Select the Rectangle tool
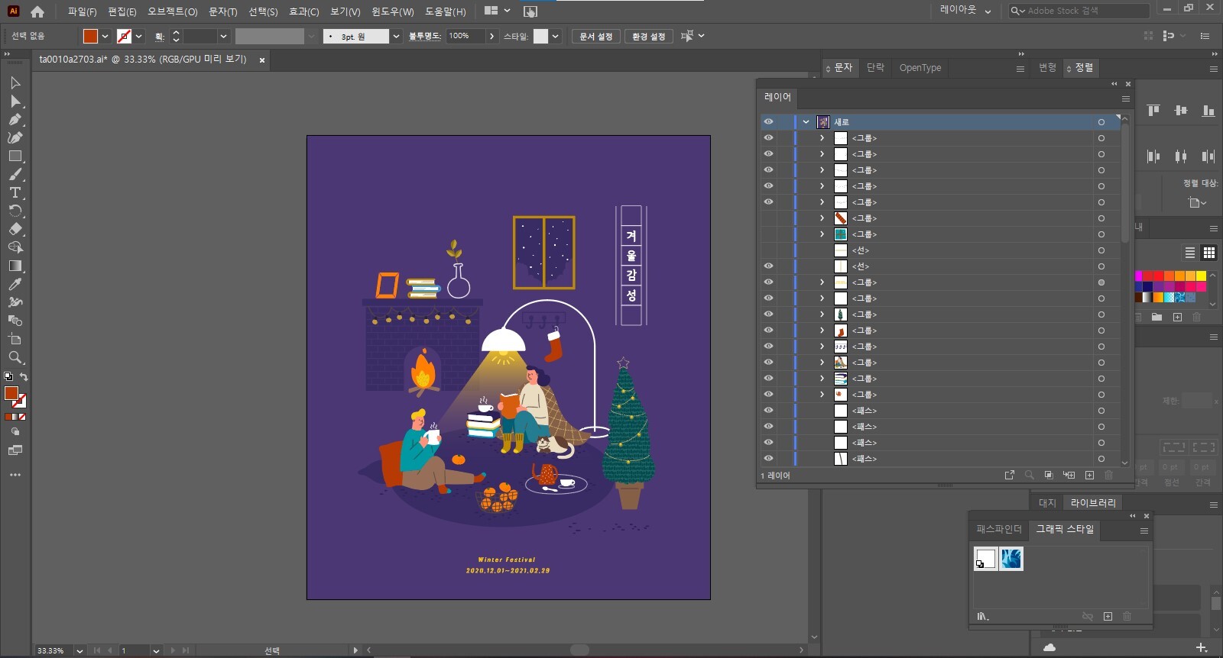 [x=15, y=156]
